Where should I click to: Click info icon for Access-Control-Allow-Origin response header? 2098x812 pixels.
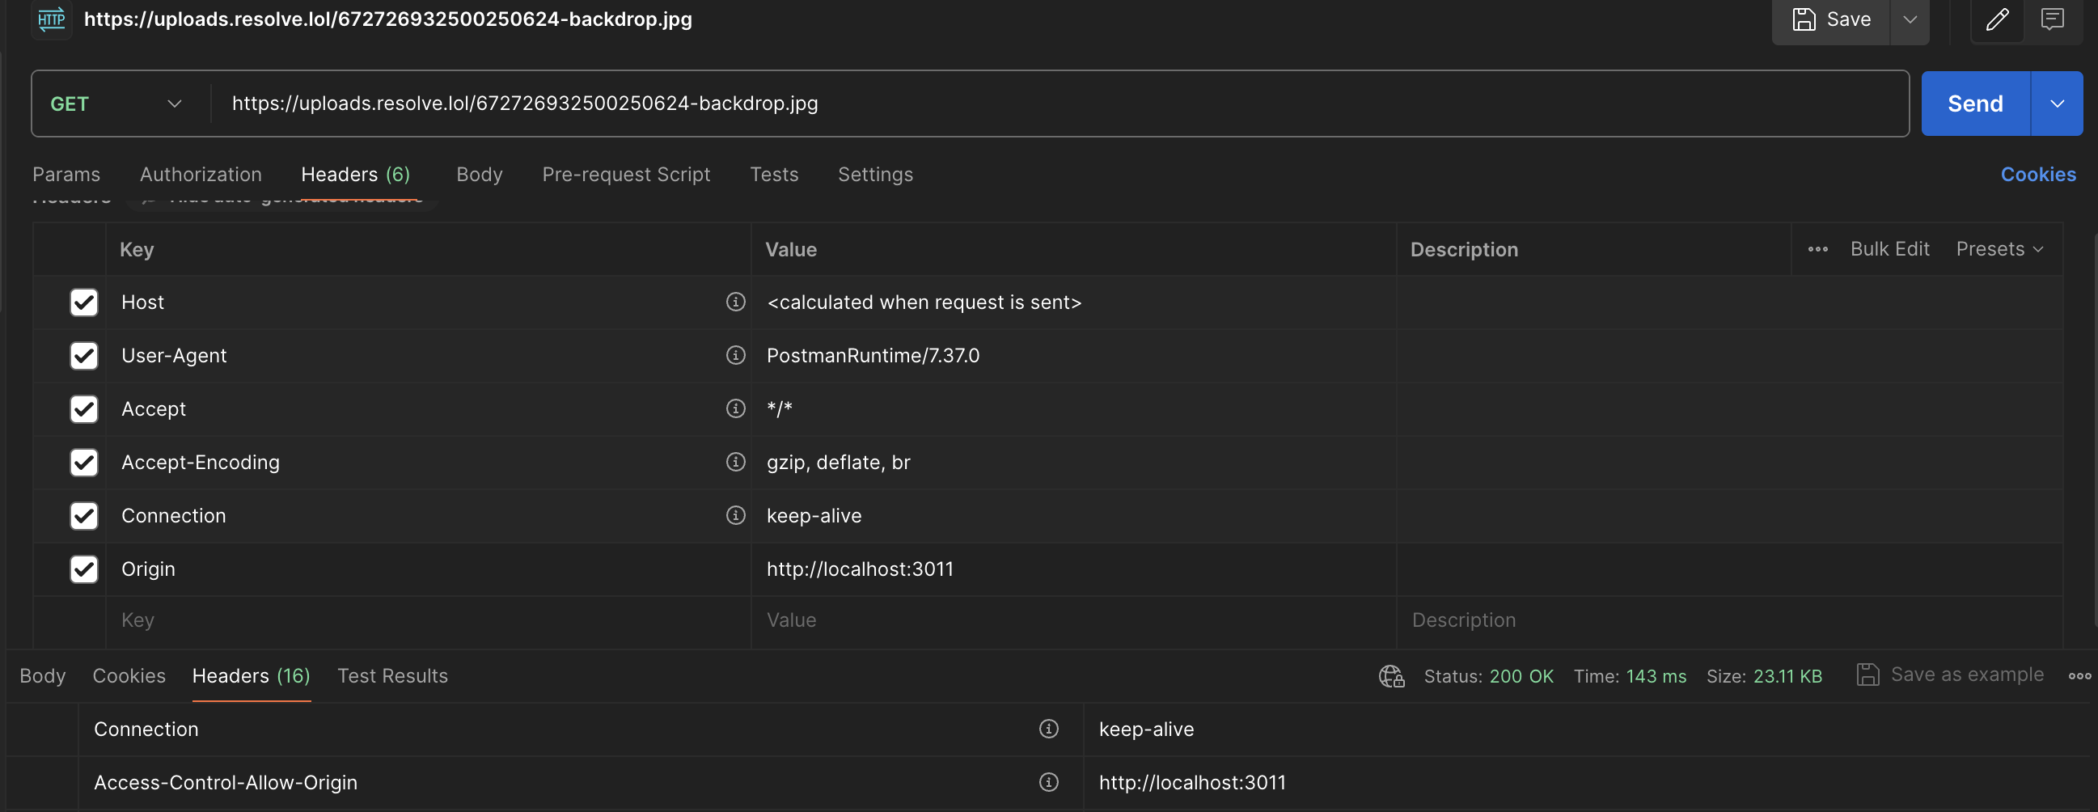(x=1048, y=782)
